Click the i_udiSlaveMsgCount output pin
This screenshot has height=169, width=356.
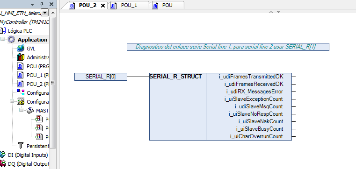coord(294,106)
